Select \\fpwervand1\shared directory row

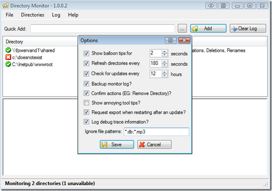point(33,51)
